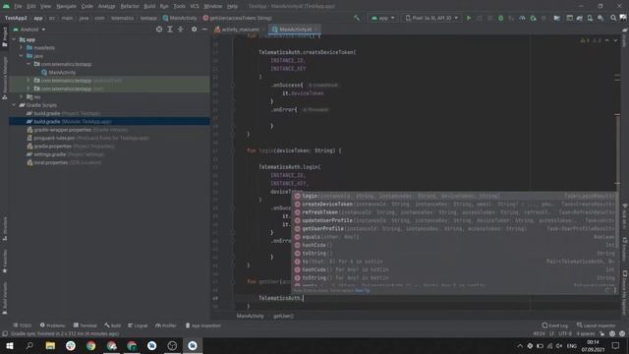Open the TODO tool window
629x354 pixels.
(23, 325)
